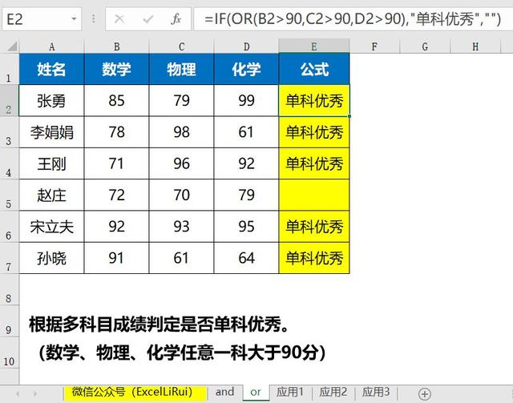
Task: Open the 应用2 sheet tab
Action: [x=333, y=392]
